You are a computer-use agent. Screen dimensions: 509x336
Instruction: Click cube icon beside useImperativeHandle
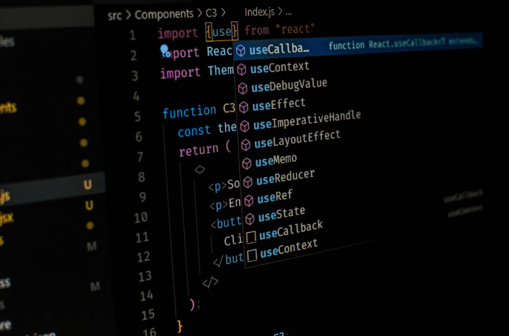coord(244,126)
